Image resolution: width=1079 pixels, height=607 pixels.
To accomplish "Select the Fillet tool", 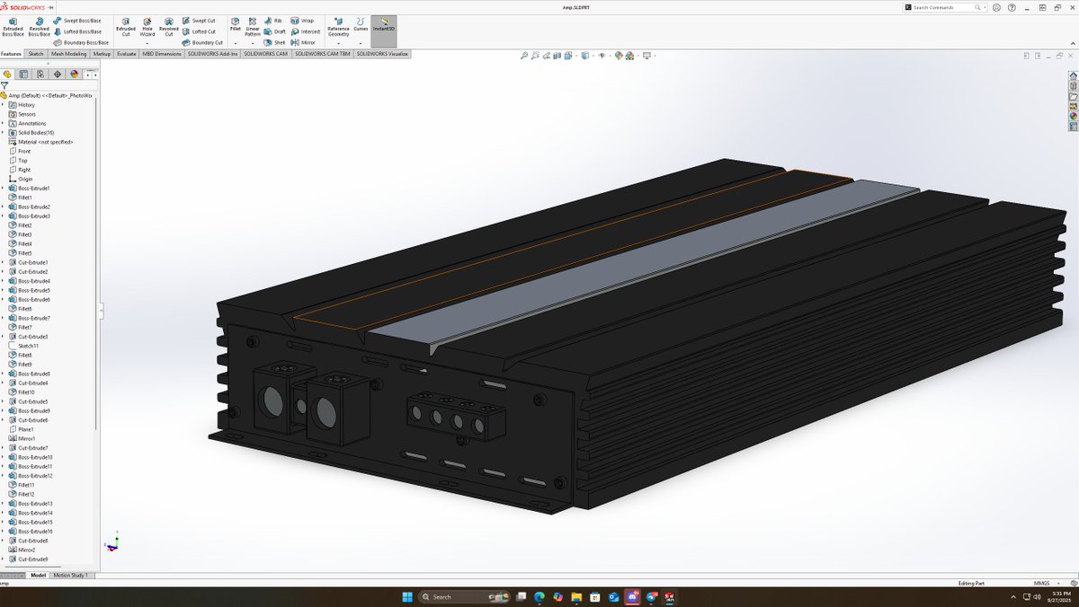I will point(235,24).
